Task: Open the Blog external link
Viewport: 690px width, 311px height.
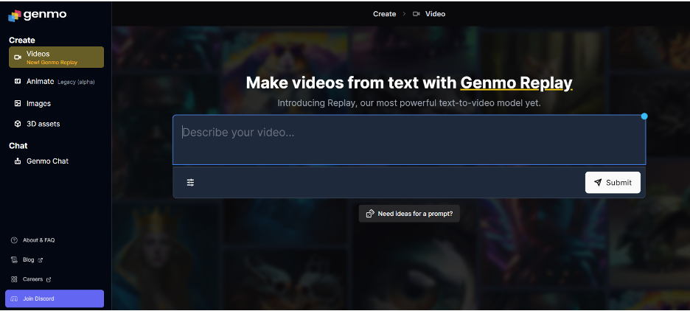Action: (x=27, y=259)
